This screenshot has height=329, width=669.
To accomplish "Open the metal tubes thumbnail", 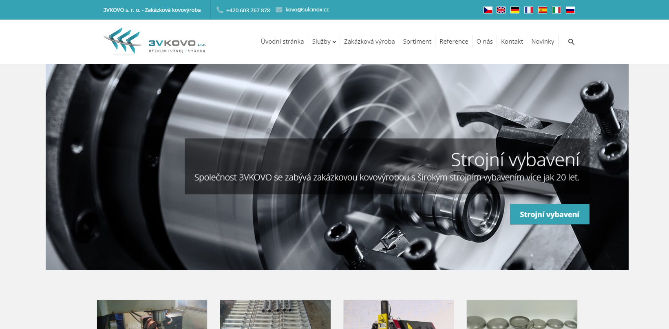I will tap(275, 314).
